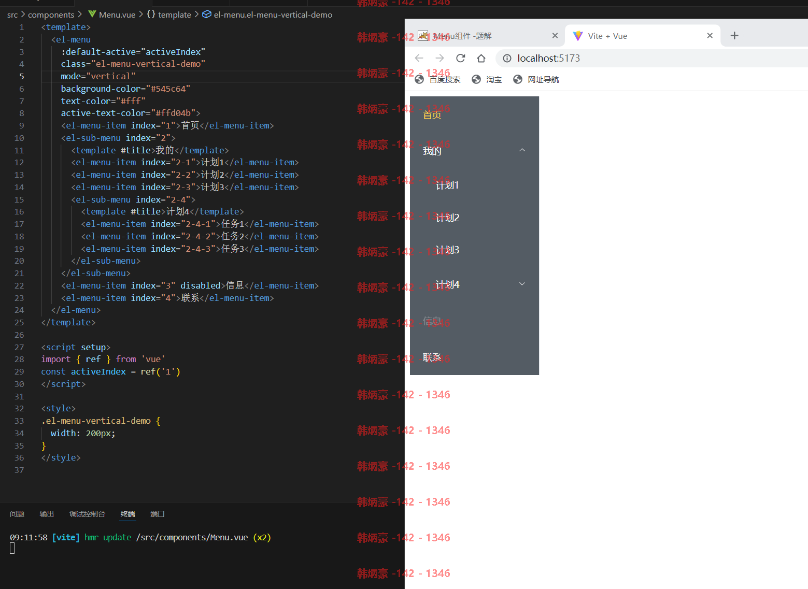Go to browser home page

point(481,58)
